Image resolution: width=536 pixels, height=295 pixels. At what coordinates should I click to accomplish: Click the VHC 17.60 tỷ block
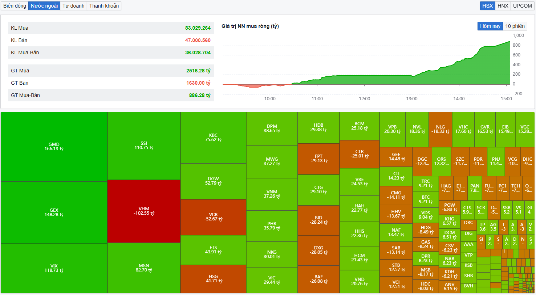coord(463,129)
